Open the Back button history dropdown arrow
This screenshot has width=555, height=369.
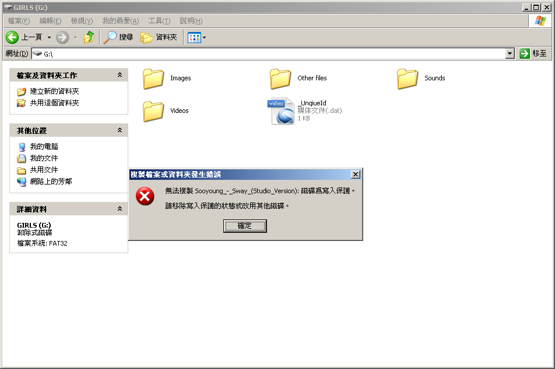[x=49, y=37]
